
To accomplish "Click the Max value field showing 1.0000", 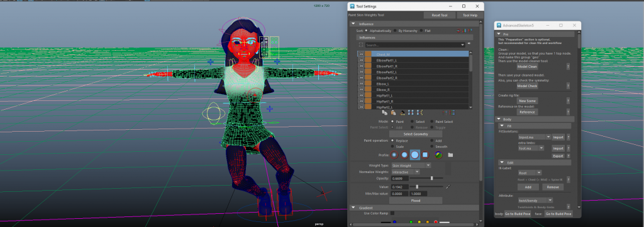I will (x=418, y=193).
